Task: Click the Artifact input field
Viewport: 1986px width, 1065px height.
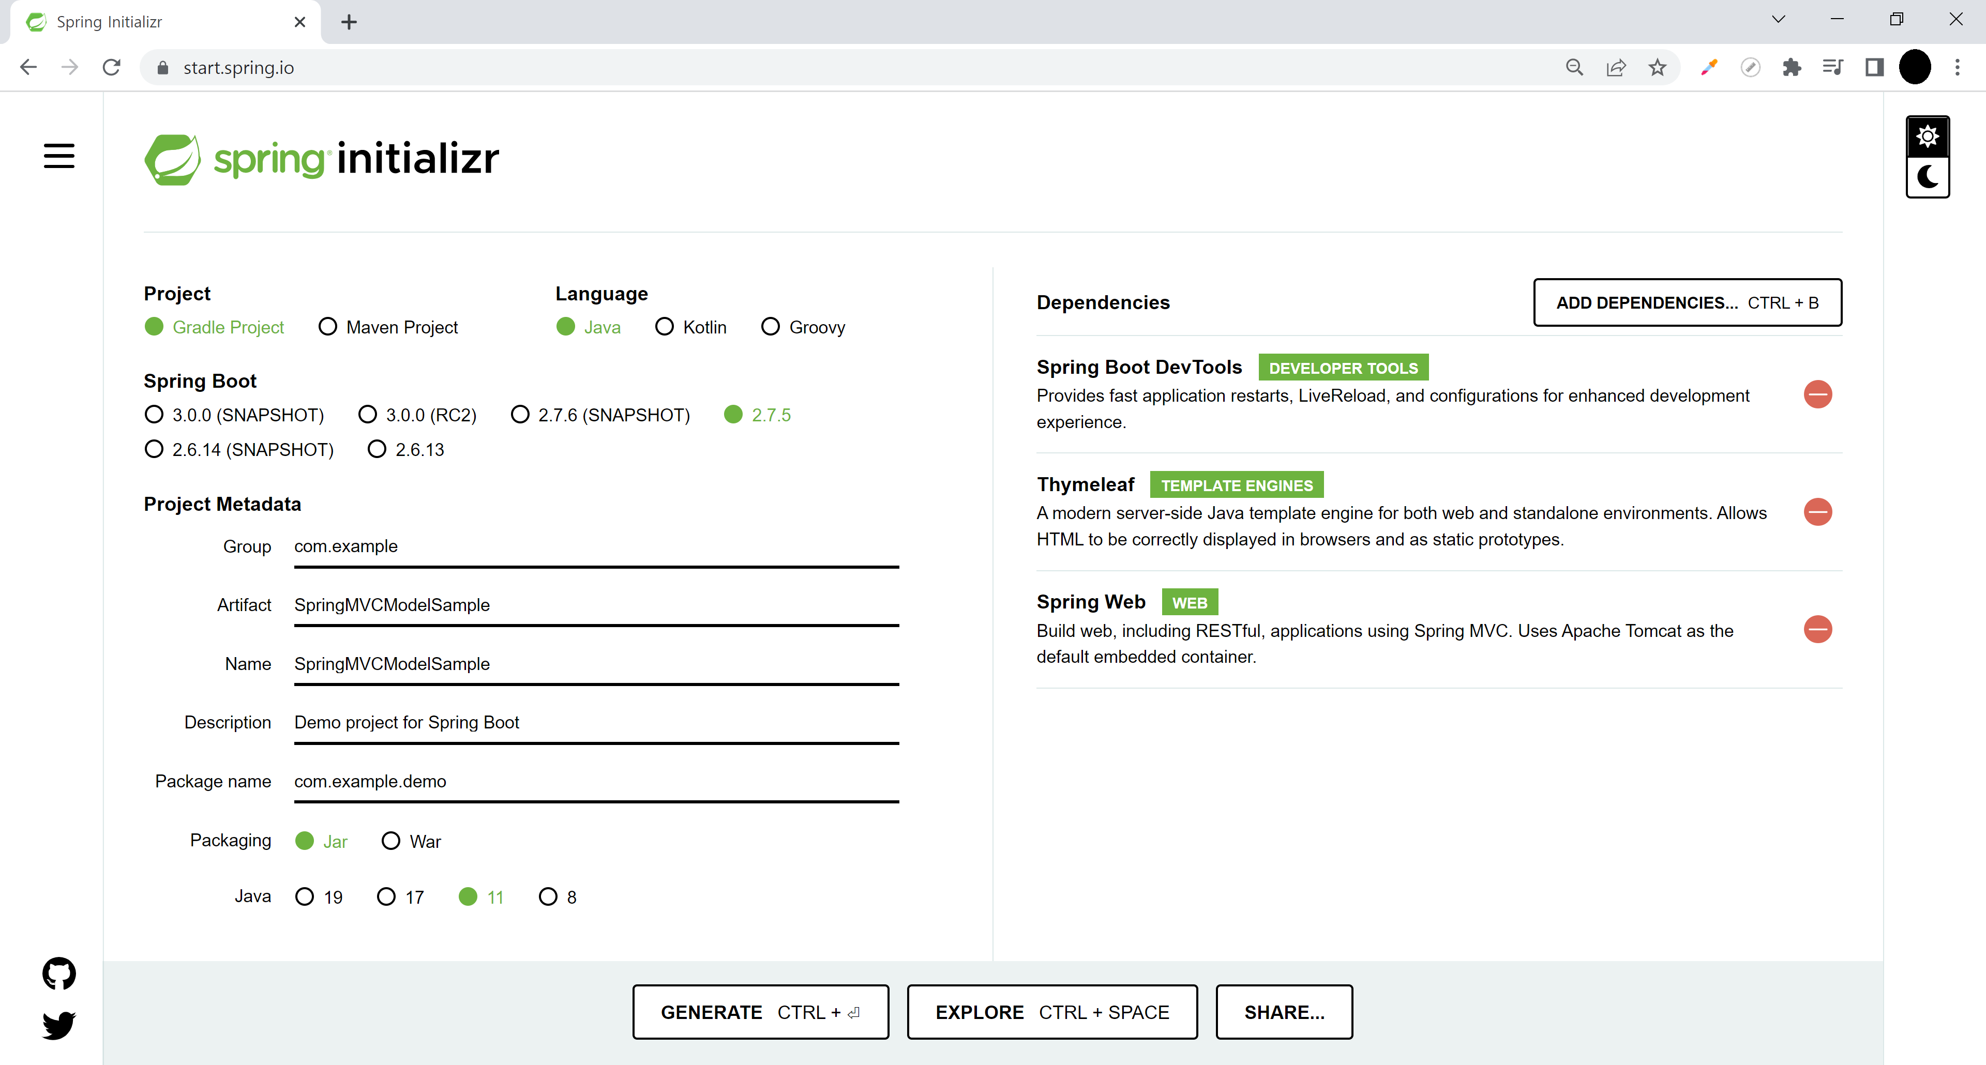Action: (x=595, y=606)
